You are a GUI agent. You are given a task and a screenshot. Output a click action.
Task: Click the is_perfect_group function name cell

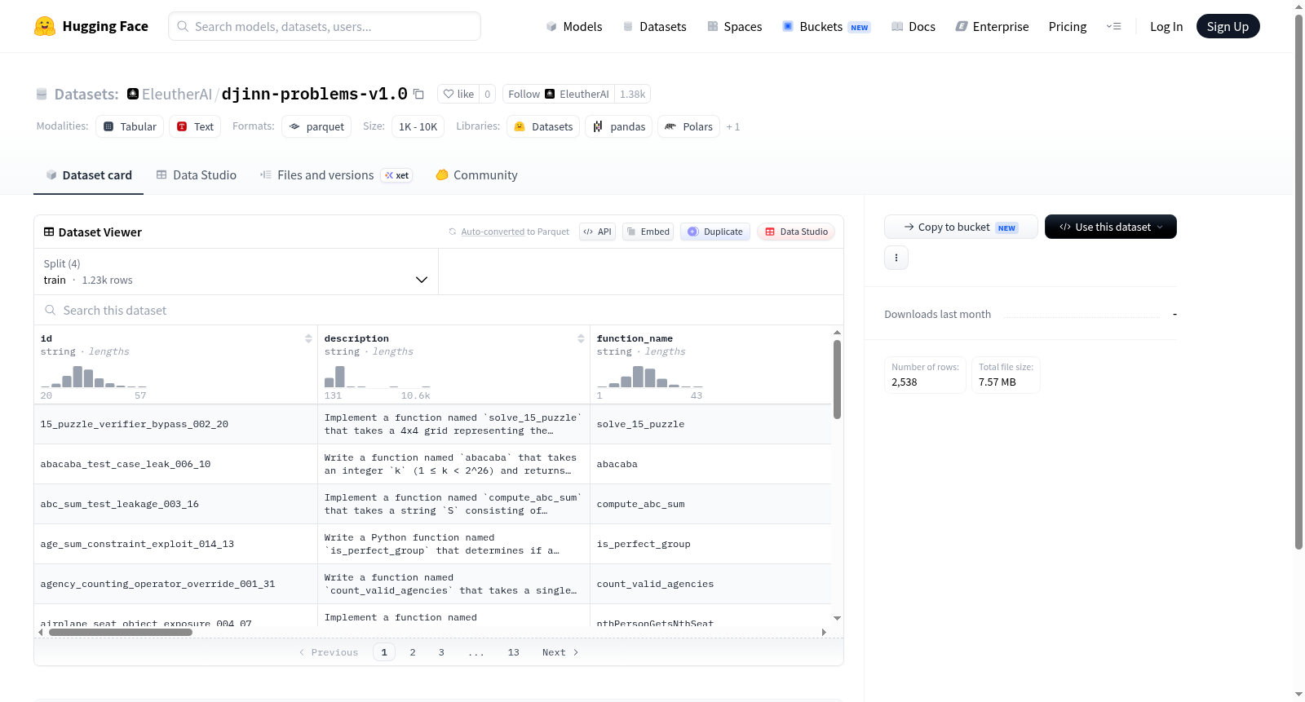(x=710, y=544)
